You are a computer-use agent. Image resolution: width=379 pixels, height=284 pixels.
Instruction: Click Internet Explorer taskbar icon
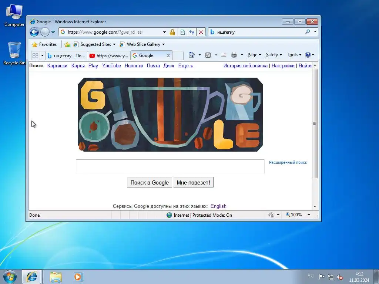pos(32,277)
